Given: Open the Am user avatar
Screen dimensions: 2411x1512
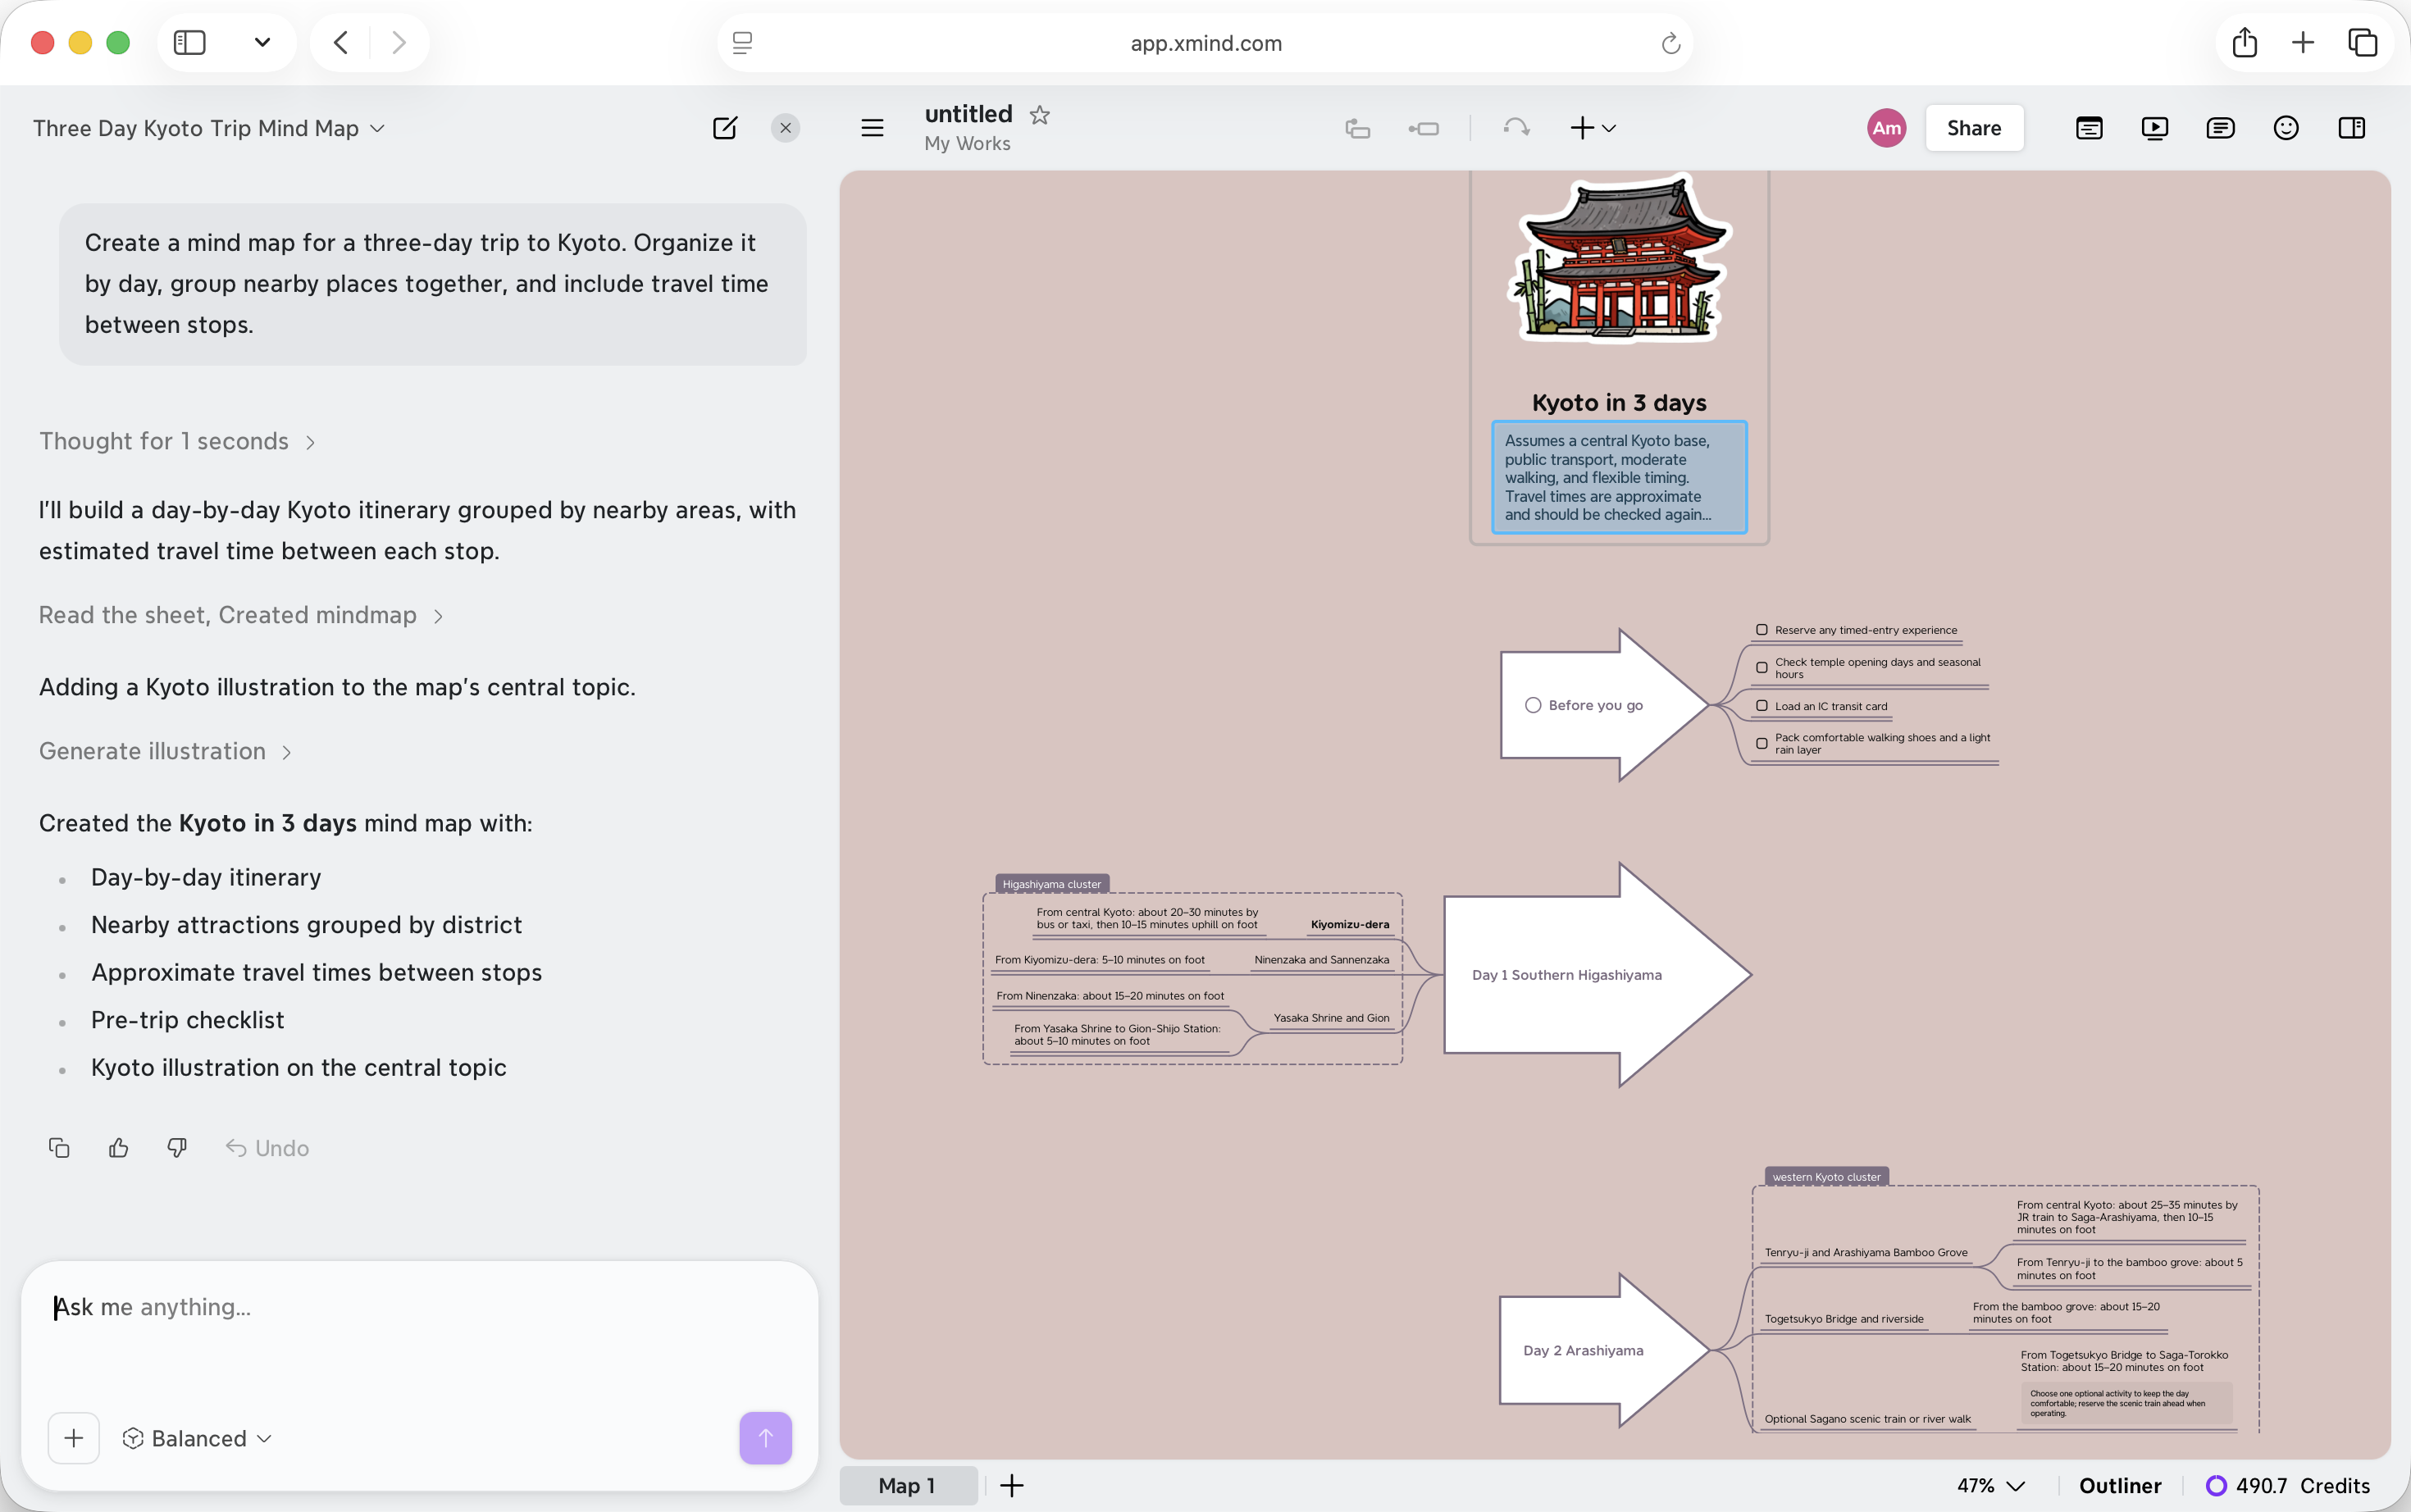Looking at the screenshot, I should click(1886, 128).
